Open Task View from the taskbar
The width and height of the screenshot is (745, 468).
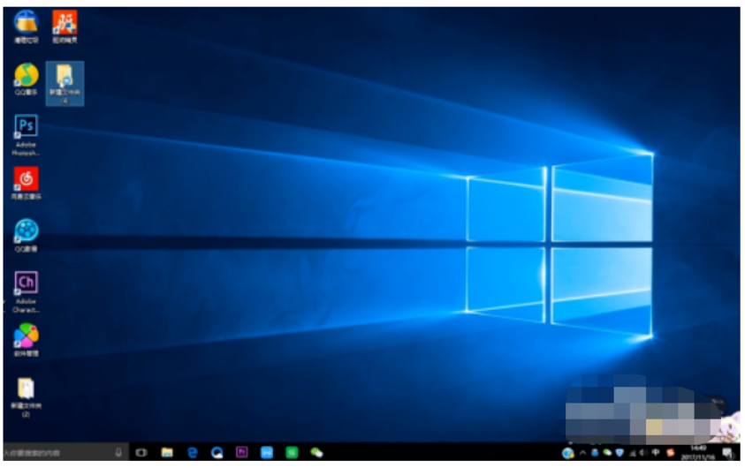(141, 453)
